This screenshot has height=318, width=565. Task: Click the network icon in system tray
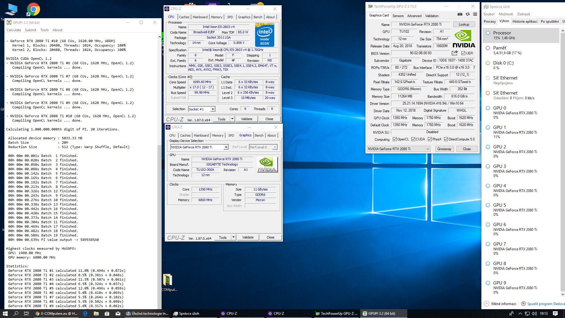(x=527, y=314)
